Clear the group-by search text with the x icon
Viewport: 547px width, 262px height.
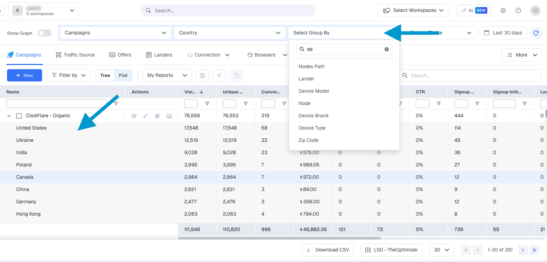387,50
